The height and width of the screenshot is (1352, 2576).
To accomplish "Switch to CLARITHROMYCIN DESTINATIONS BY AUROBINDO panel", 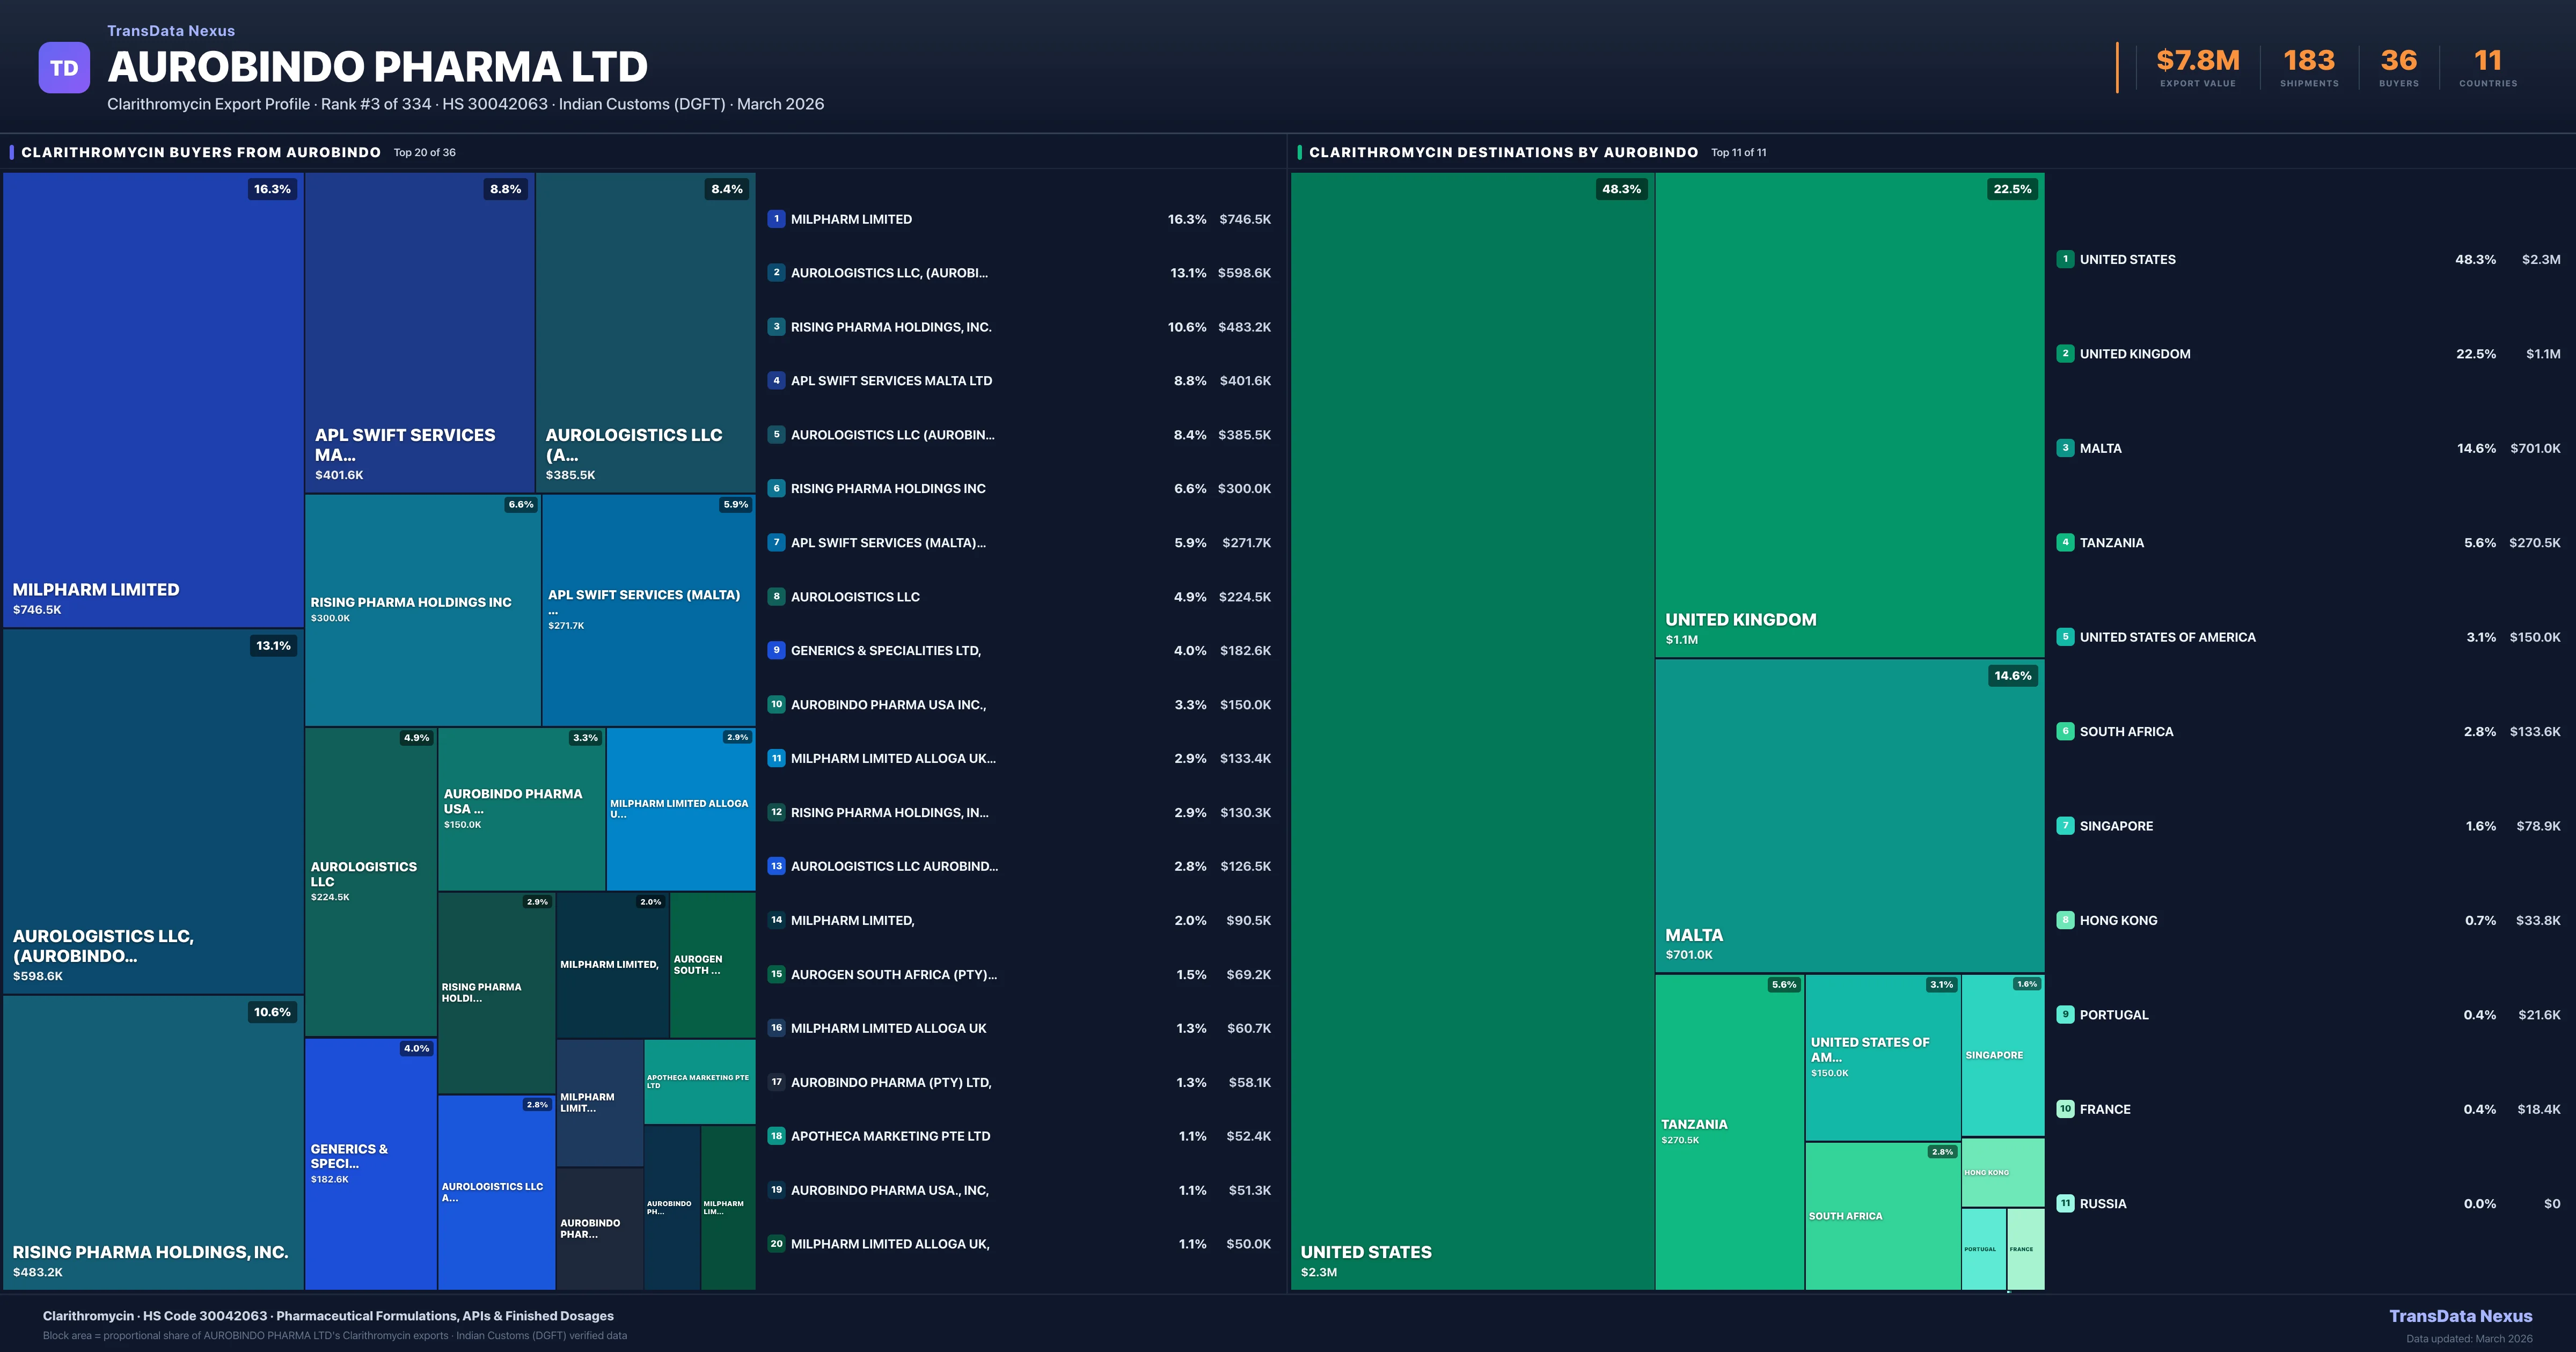I will pos(1503,153).
